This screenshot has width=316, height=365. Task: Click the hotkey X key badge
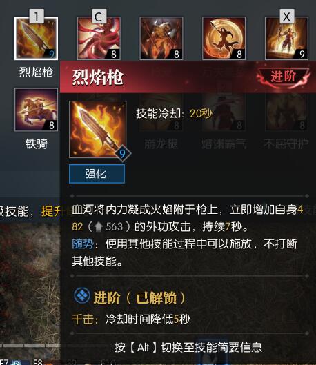287,17
